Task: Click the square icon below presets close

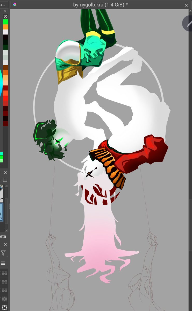Action: [x=5, y=180]
